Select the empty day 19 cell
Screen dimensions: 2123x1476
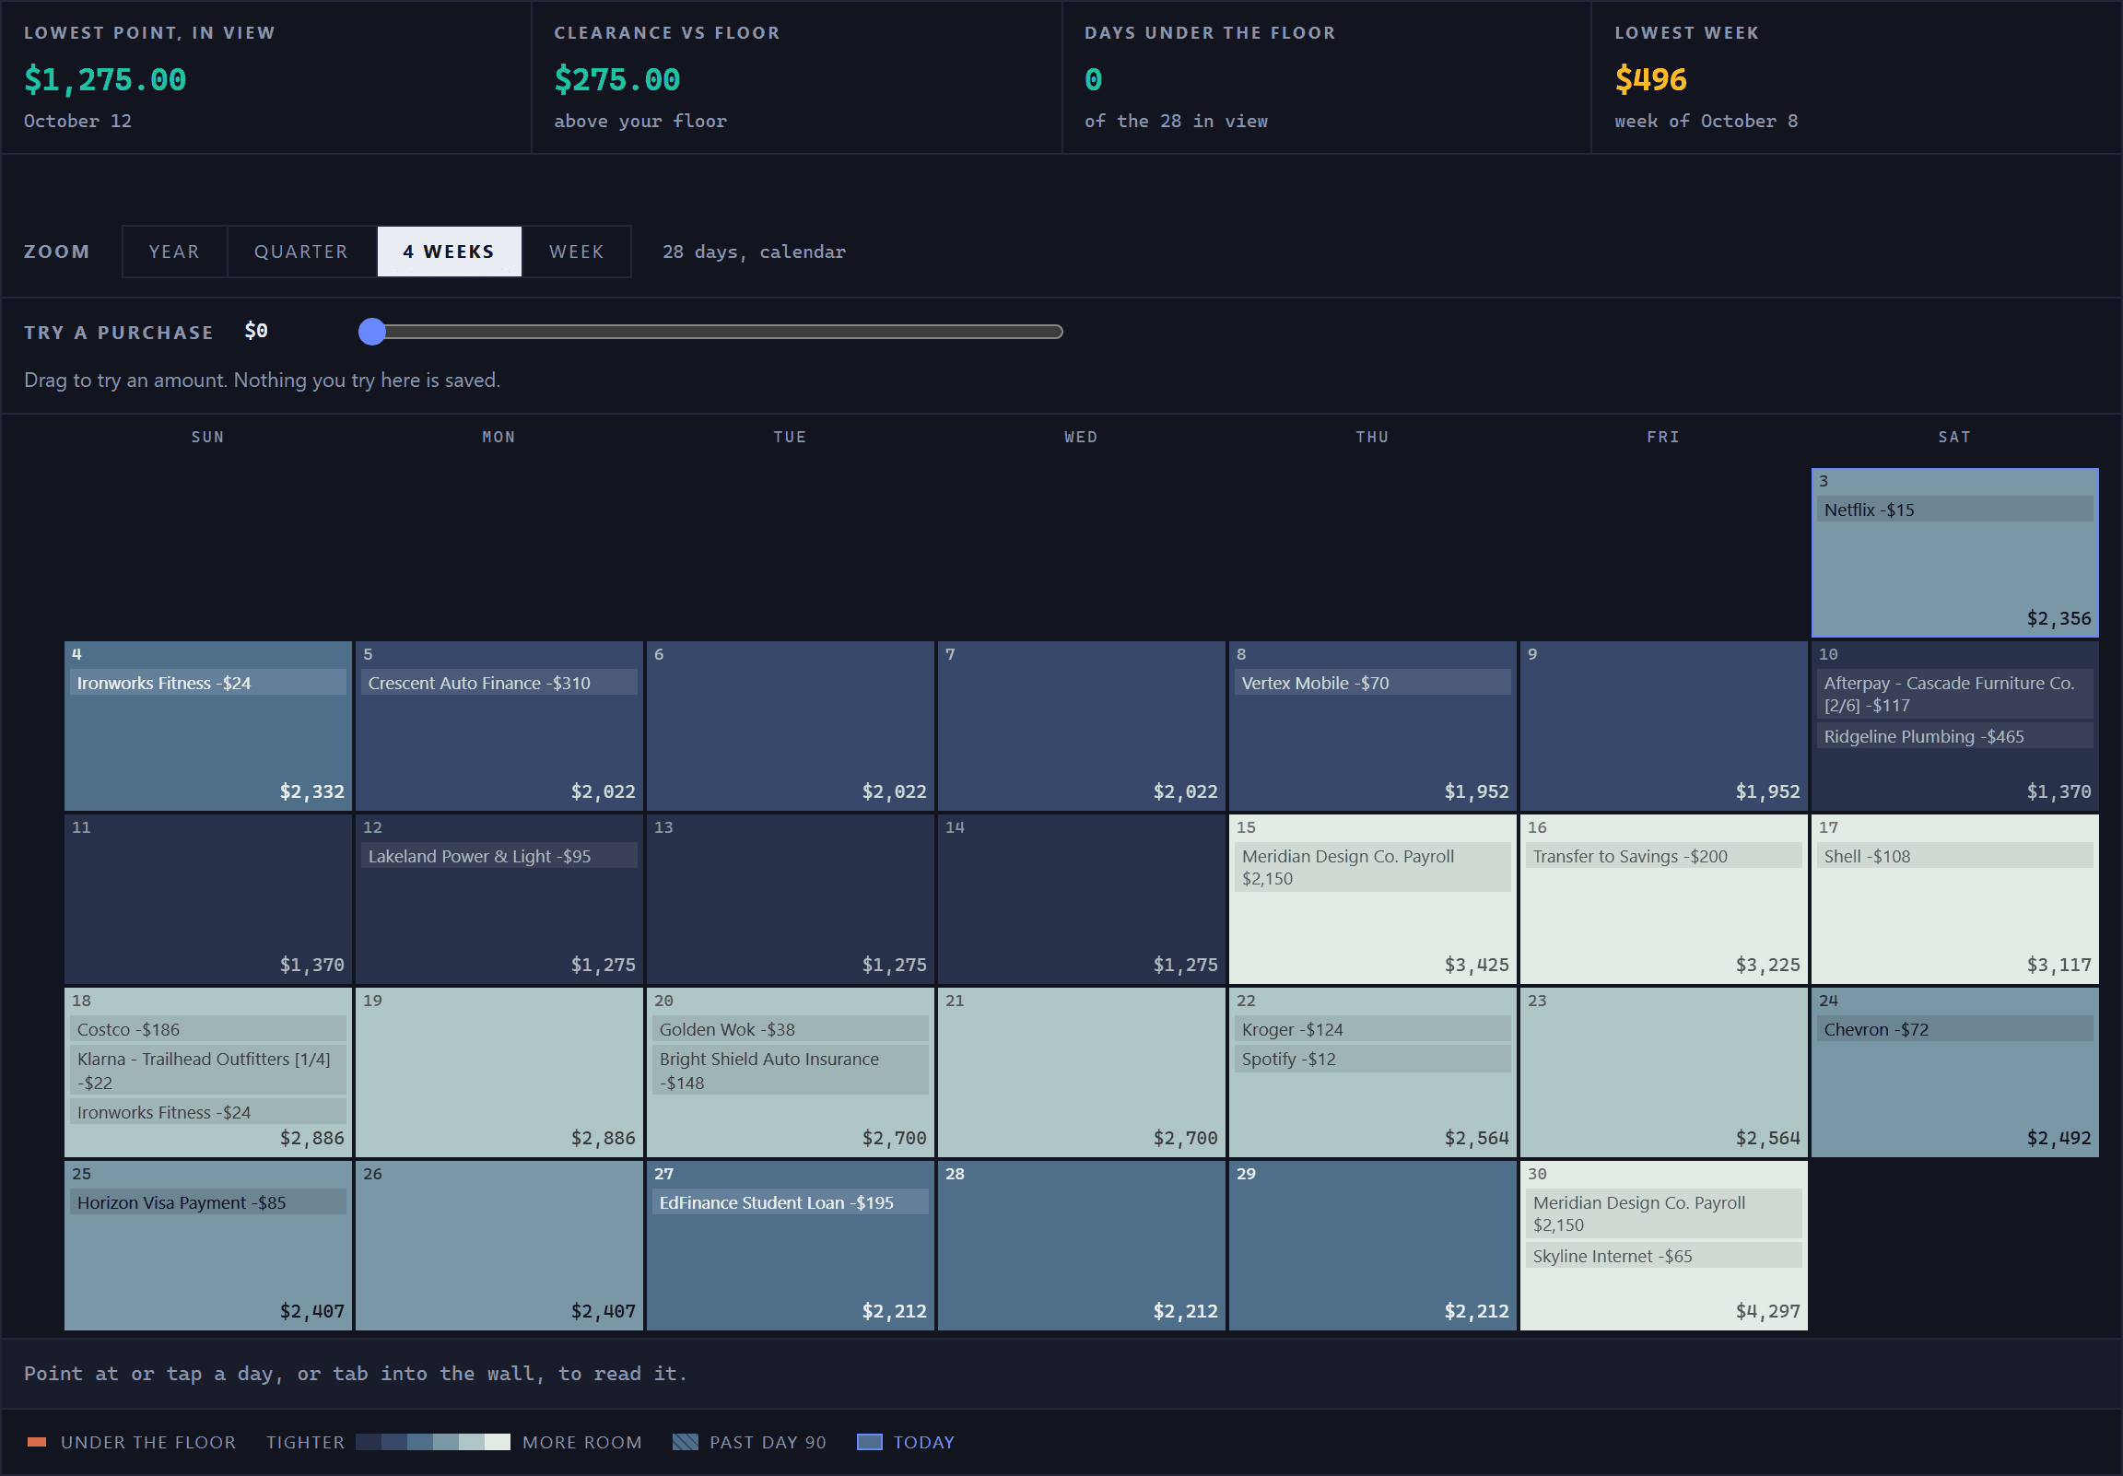pyautogui.click(x=499, y=1072)
